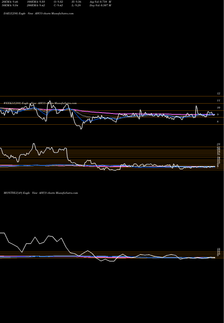Click the close price 'C:' value
This screenshot has width=224, height=323.
click(x=59, y=5)
